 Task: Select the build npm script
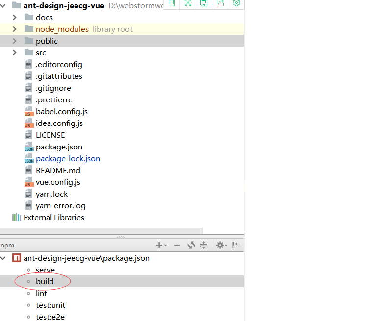(45, 281)
